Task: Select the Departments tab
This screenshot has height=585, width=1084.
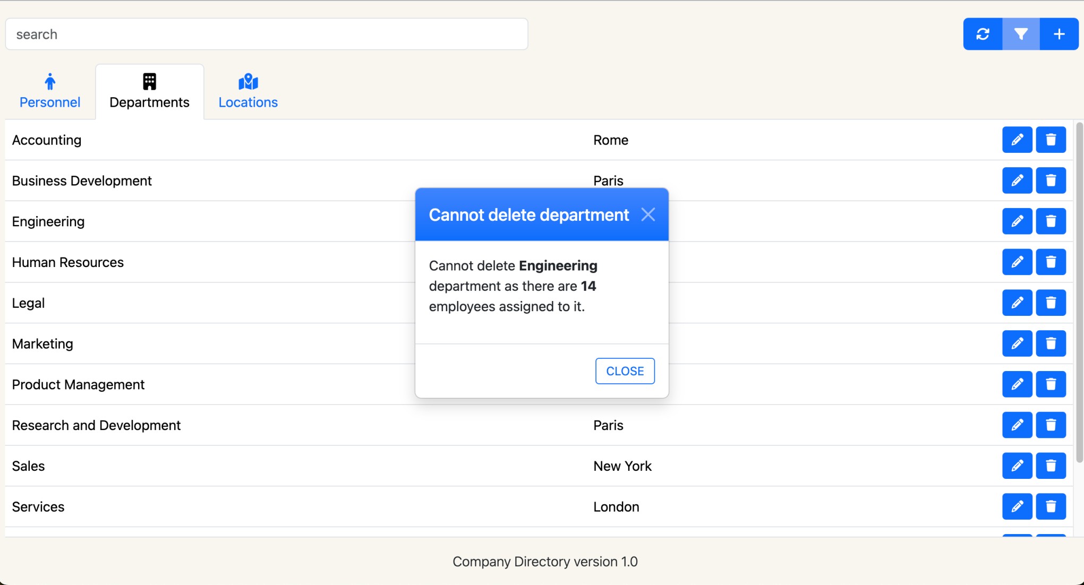Action: 149,91
